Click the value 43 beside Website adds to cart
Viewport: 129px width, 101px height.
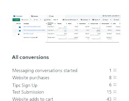[x=109, y=99]
